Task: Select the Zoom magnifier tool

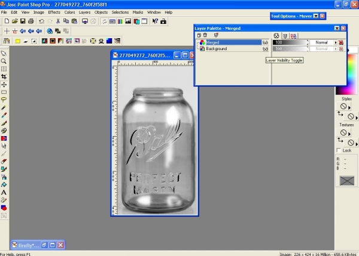Action: (4, 61)
